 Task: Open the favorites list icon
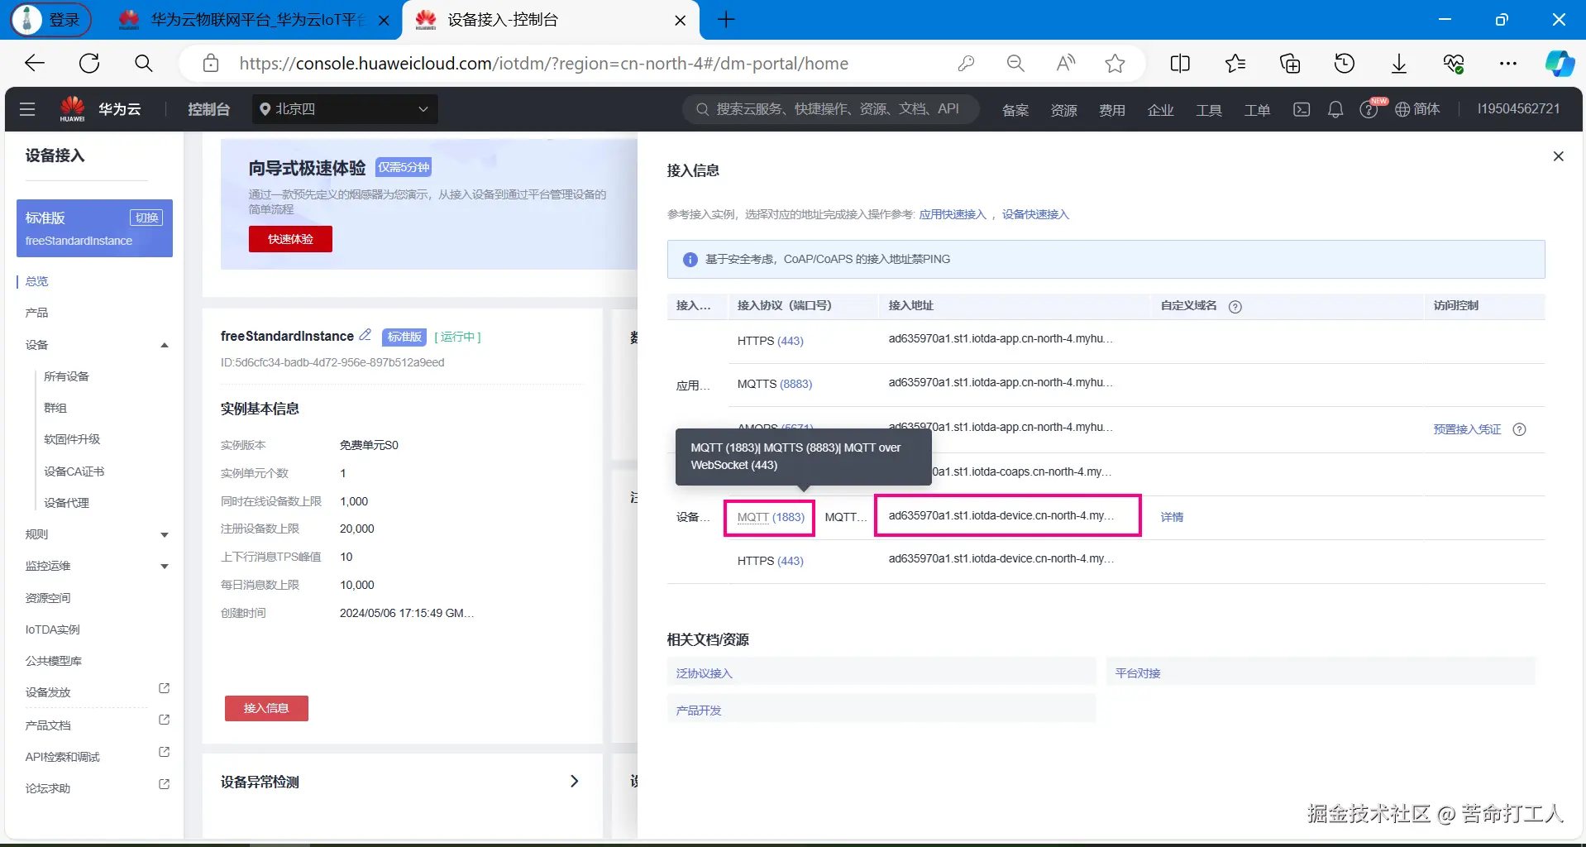[1235, 64]
